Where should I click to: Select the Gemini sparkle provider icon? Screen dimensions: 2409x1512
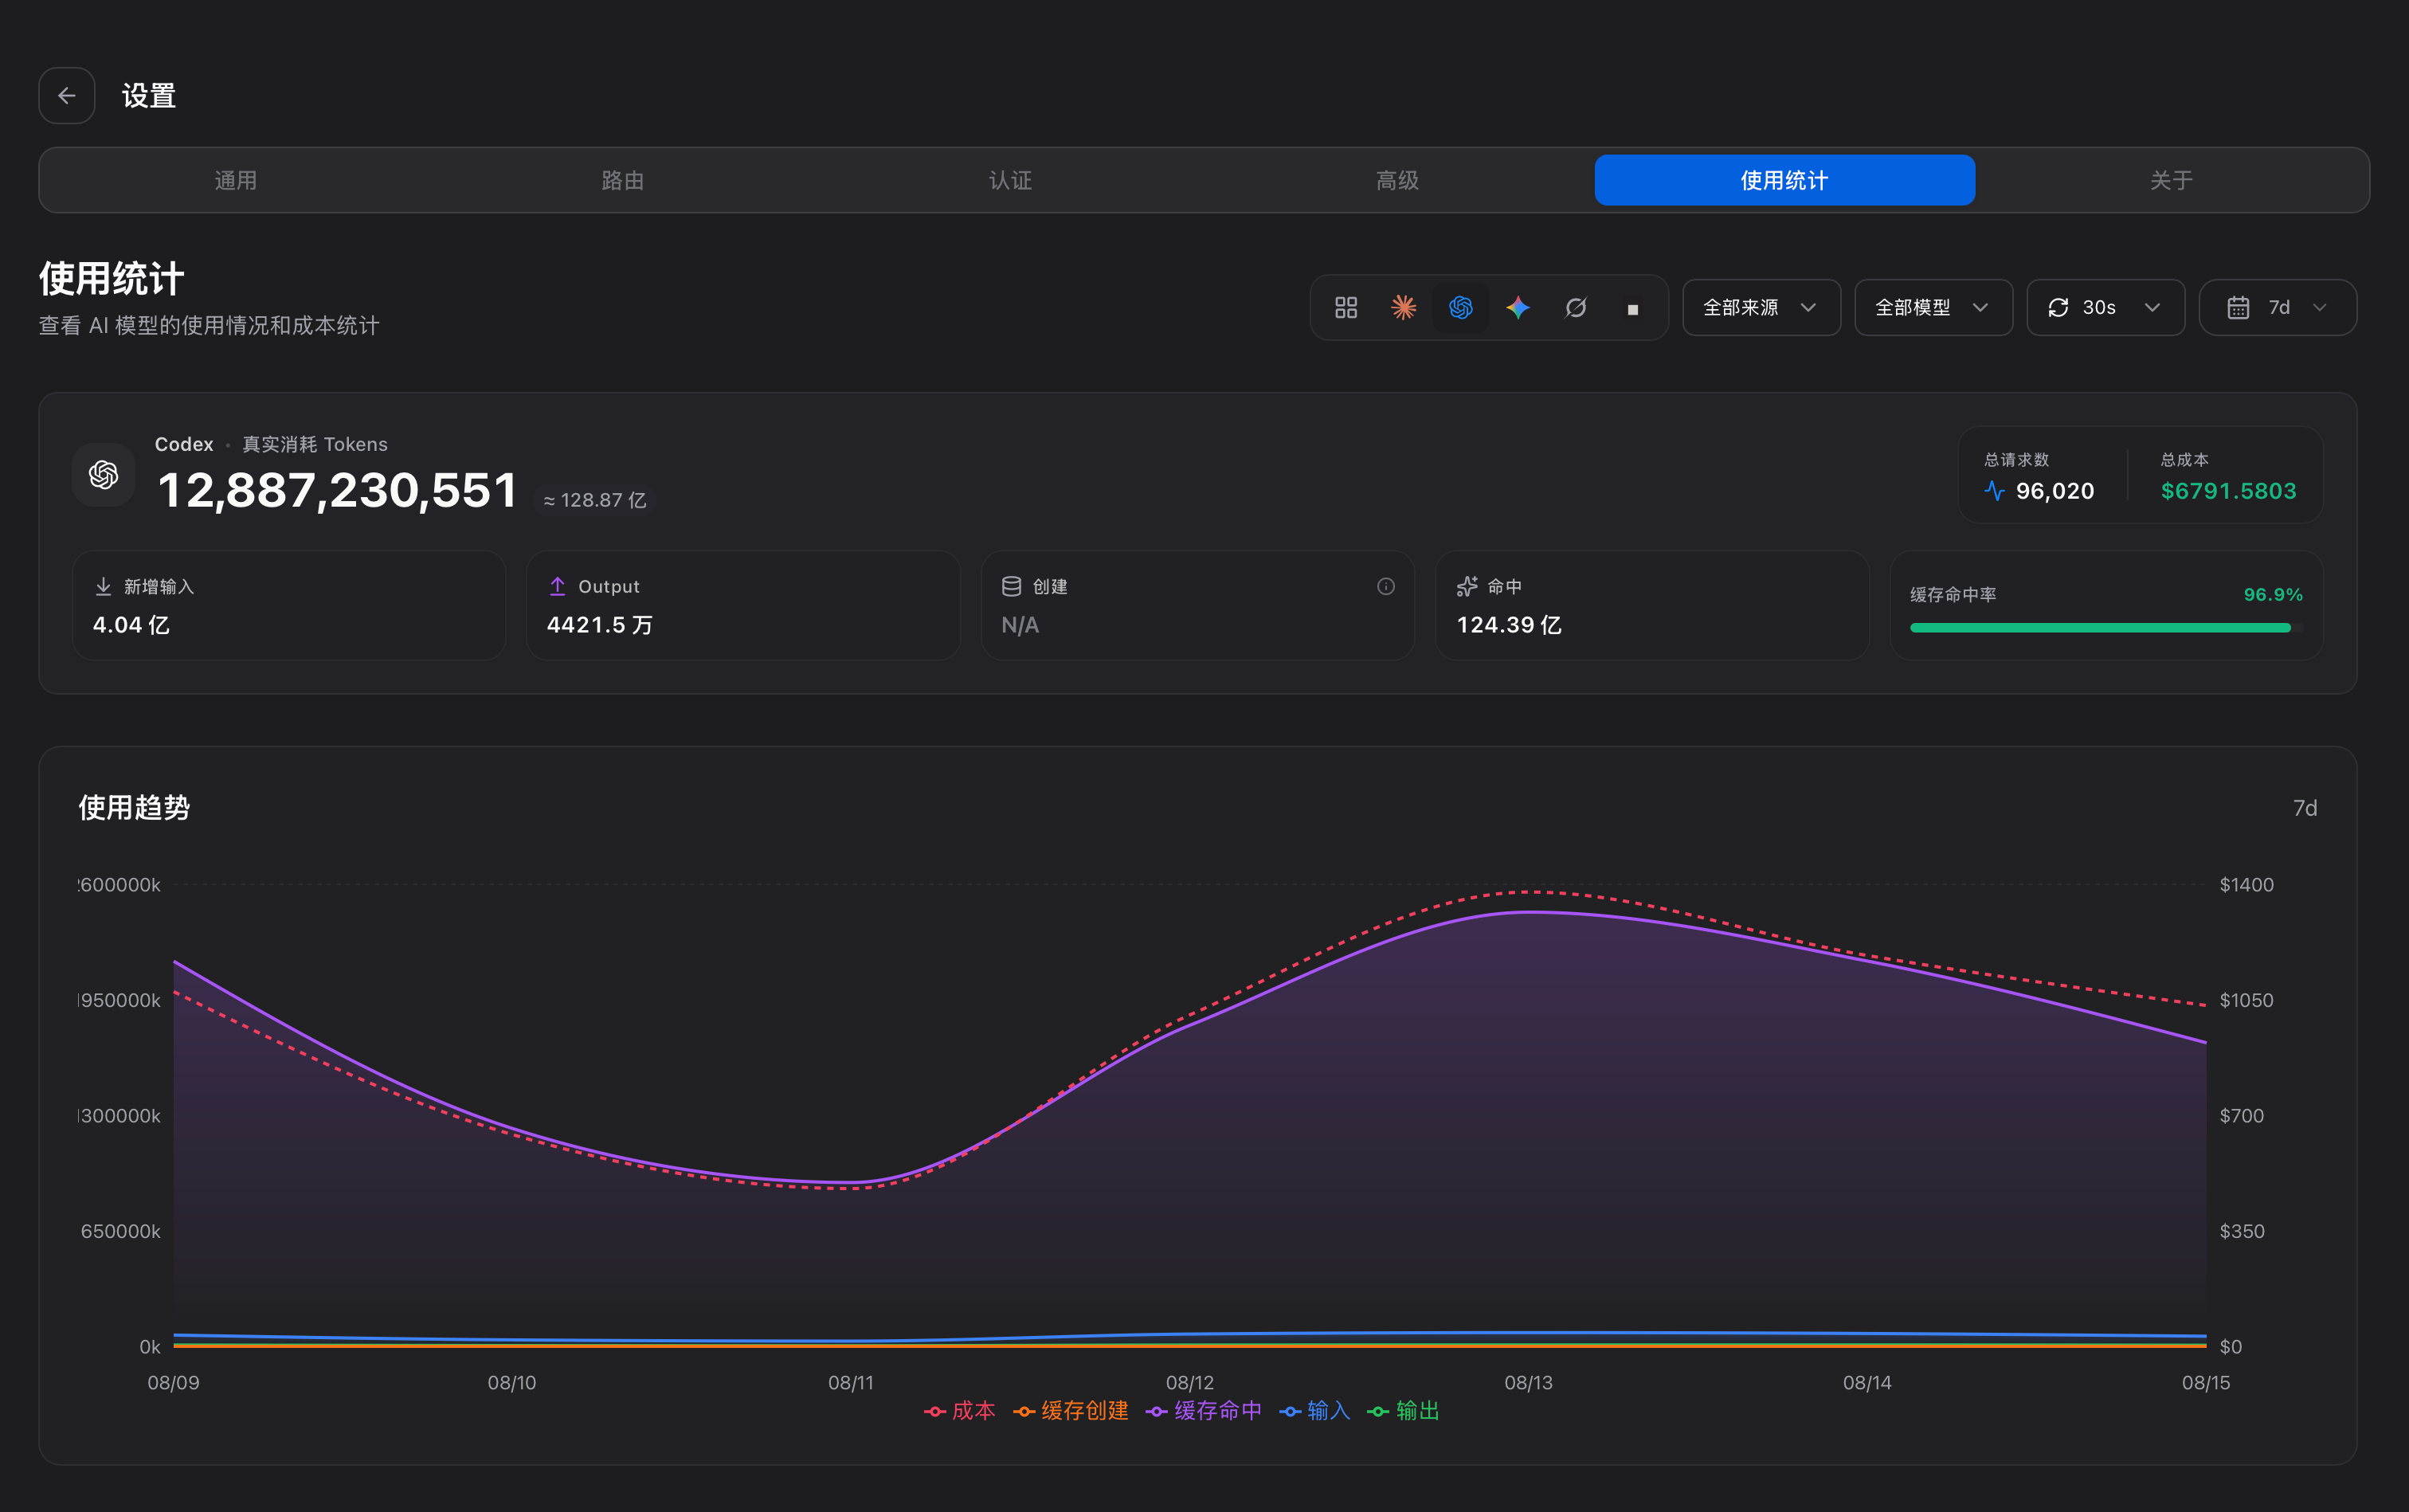click(x=1518, y=307)
